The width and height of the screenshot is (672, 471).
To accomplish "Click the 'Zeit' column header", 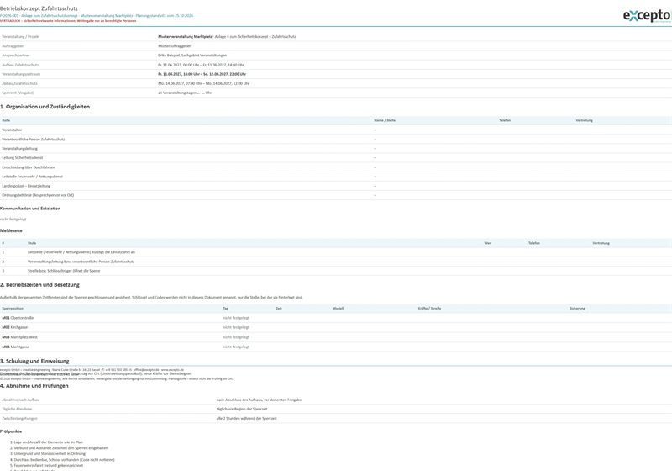I will coord(279,309).
